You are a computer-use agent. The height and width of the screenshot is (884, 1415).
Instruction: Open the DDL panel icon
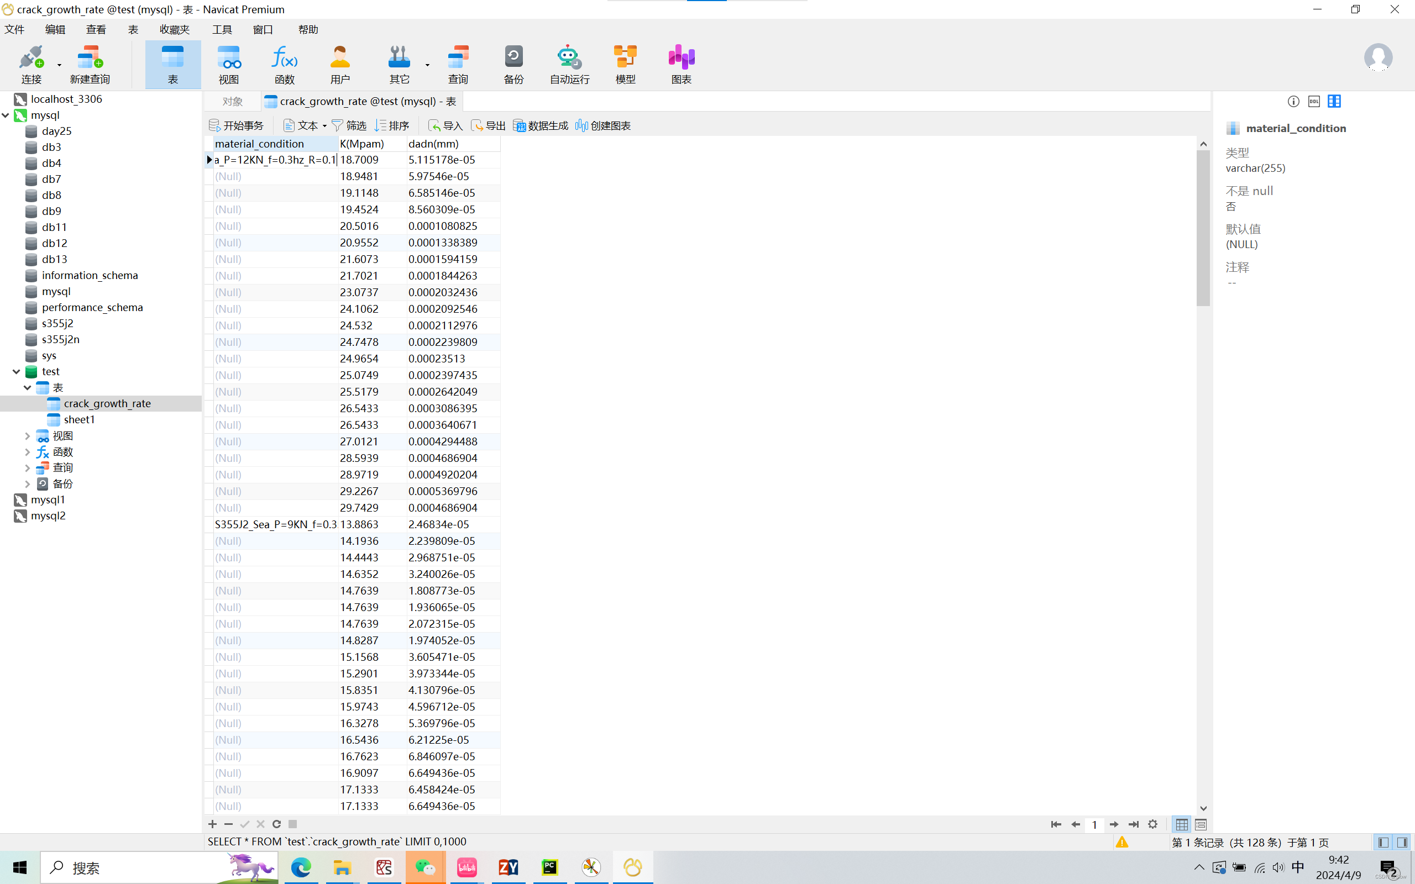point(1314,102)
